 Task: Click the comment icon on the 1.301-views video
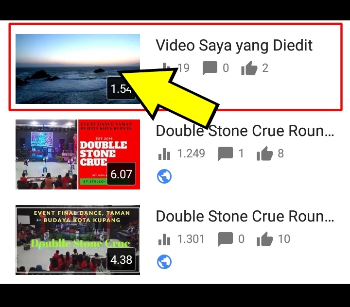coord(226,239)
